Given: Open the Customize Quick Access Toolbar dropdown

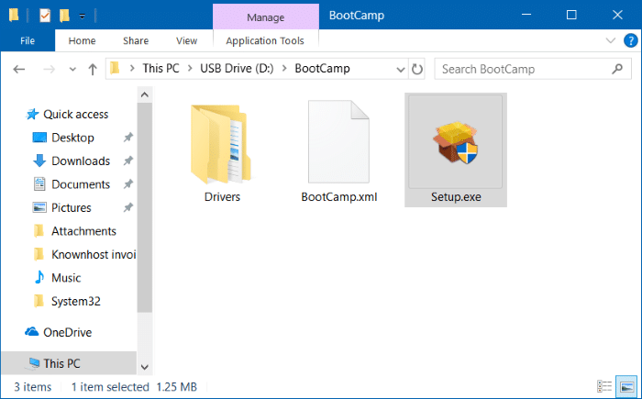Looking at the screenshot, I should [83, 17].
